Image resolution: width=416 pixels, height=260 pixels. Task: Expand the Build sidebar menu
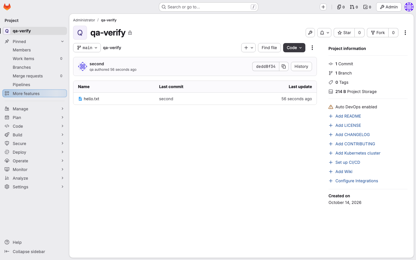35,135
